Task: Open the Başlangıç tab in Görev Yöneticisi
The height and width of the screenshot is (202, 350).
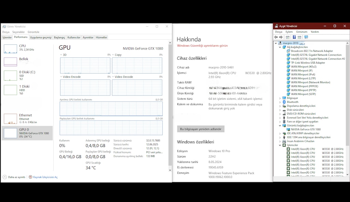Action: pyautogui.click(x=59, y=38)
